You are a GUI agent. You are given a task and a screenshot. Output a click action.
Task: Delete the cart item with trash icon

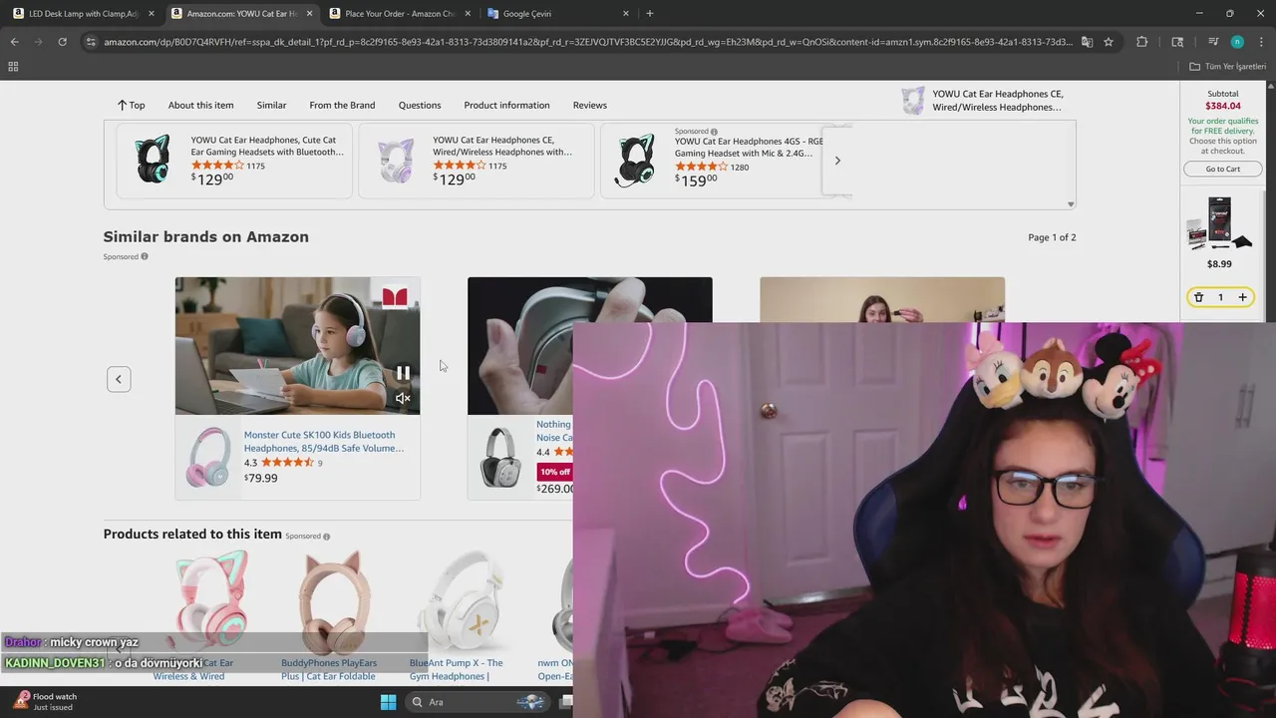pyautogui.click(x=1198, y=297)
